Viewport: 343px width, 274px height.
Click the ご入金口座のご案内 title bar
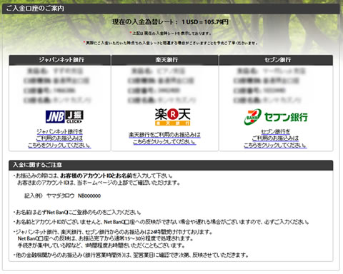[171, 9]
